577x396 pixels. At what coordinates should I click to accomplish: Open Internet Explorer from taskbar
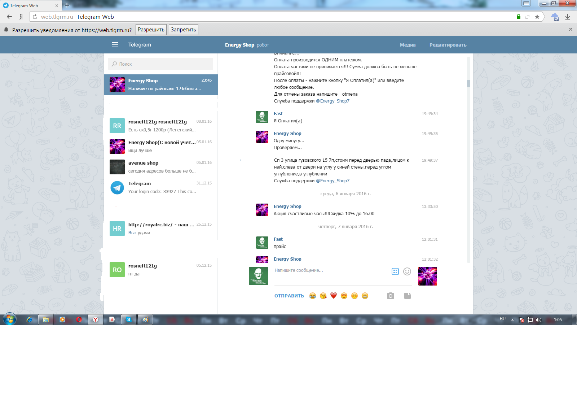click(x=29, y=319)
